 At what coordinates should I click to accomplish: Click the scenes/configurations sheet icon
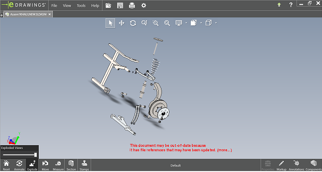click(194, 23)
